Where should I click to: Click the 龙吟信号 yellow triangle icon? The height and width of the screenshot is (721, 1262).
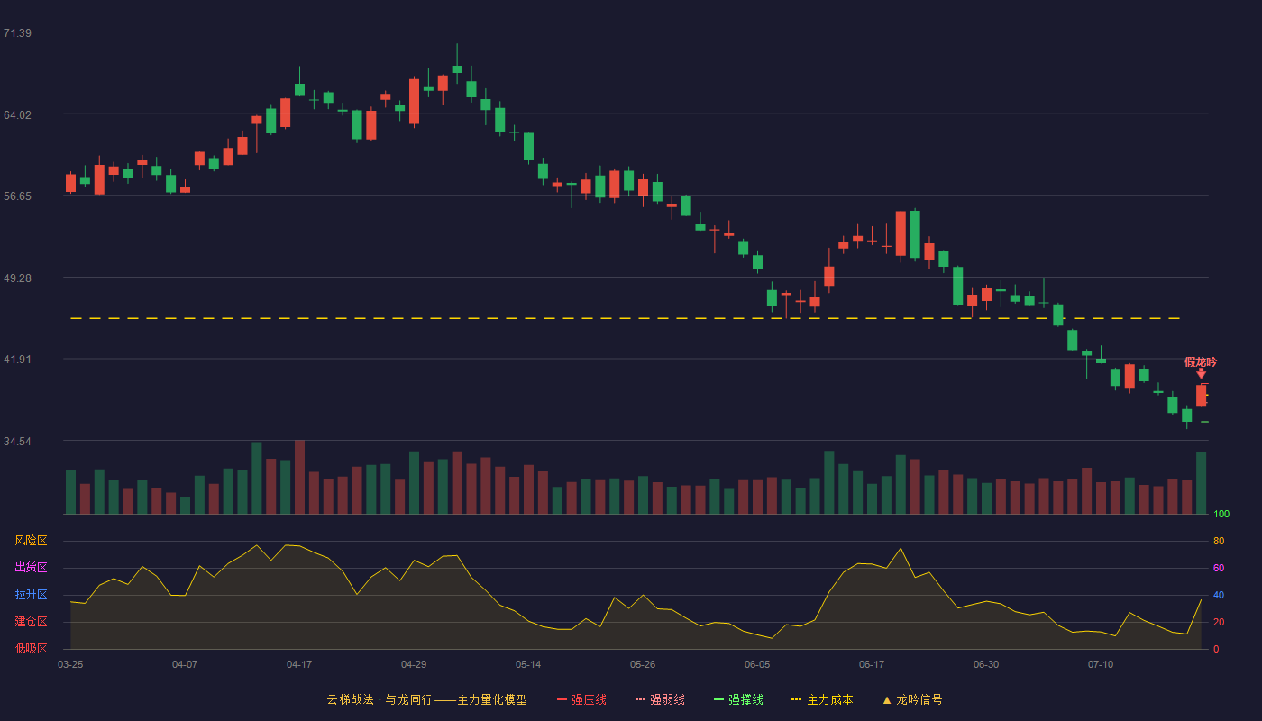pos(887,699)
